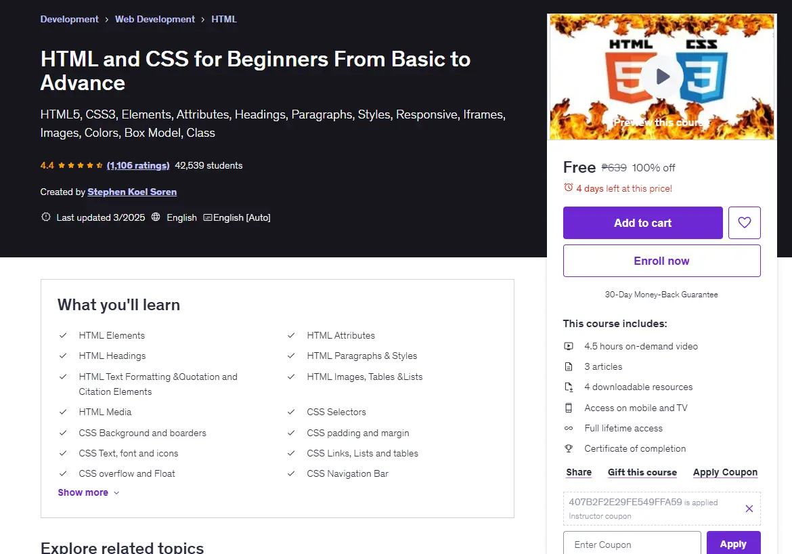This screenshot has width=792, height=554.
Task: Click the 30-Day Money-Back Guarantee text
Action: point(661,294)
